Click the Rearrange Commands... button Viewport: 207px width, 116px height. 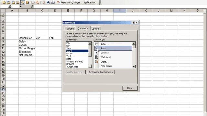[101, 72]
